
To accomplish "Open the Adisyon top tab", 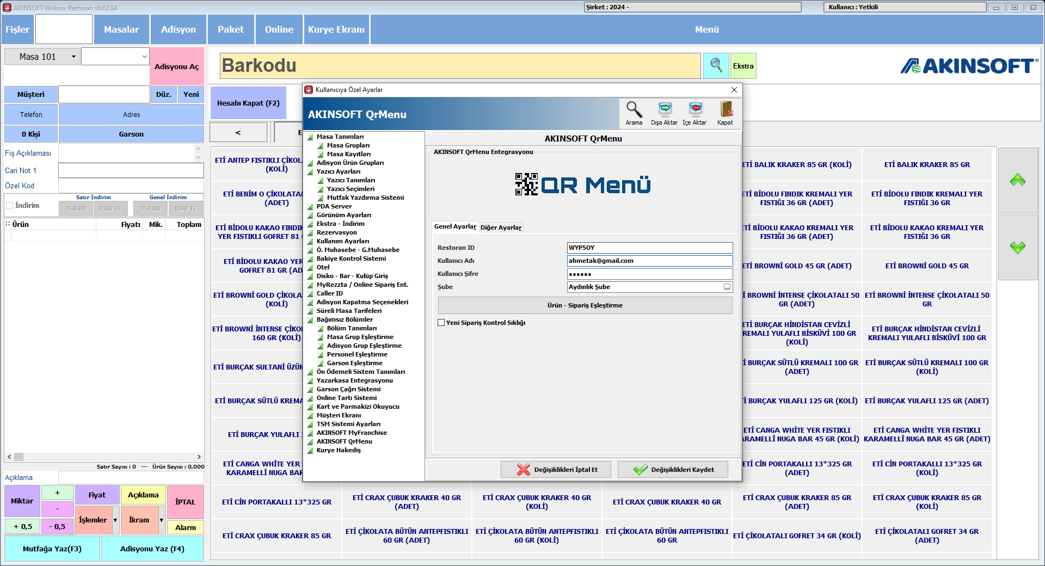I will 179,29.
